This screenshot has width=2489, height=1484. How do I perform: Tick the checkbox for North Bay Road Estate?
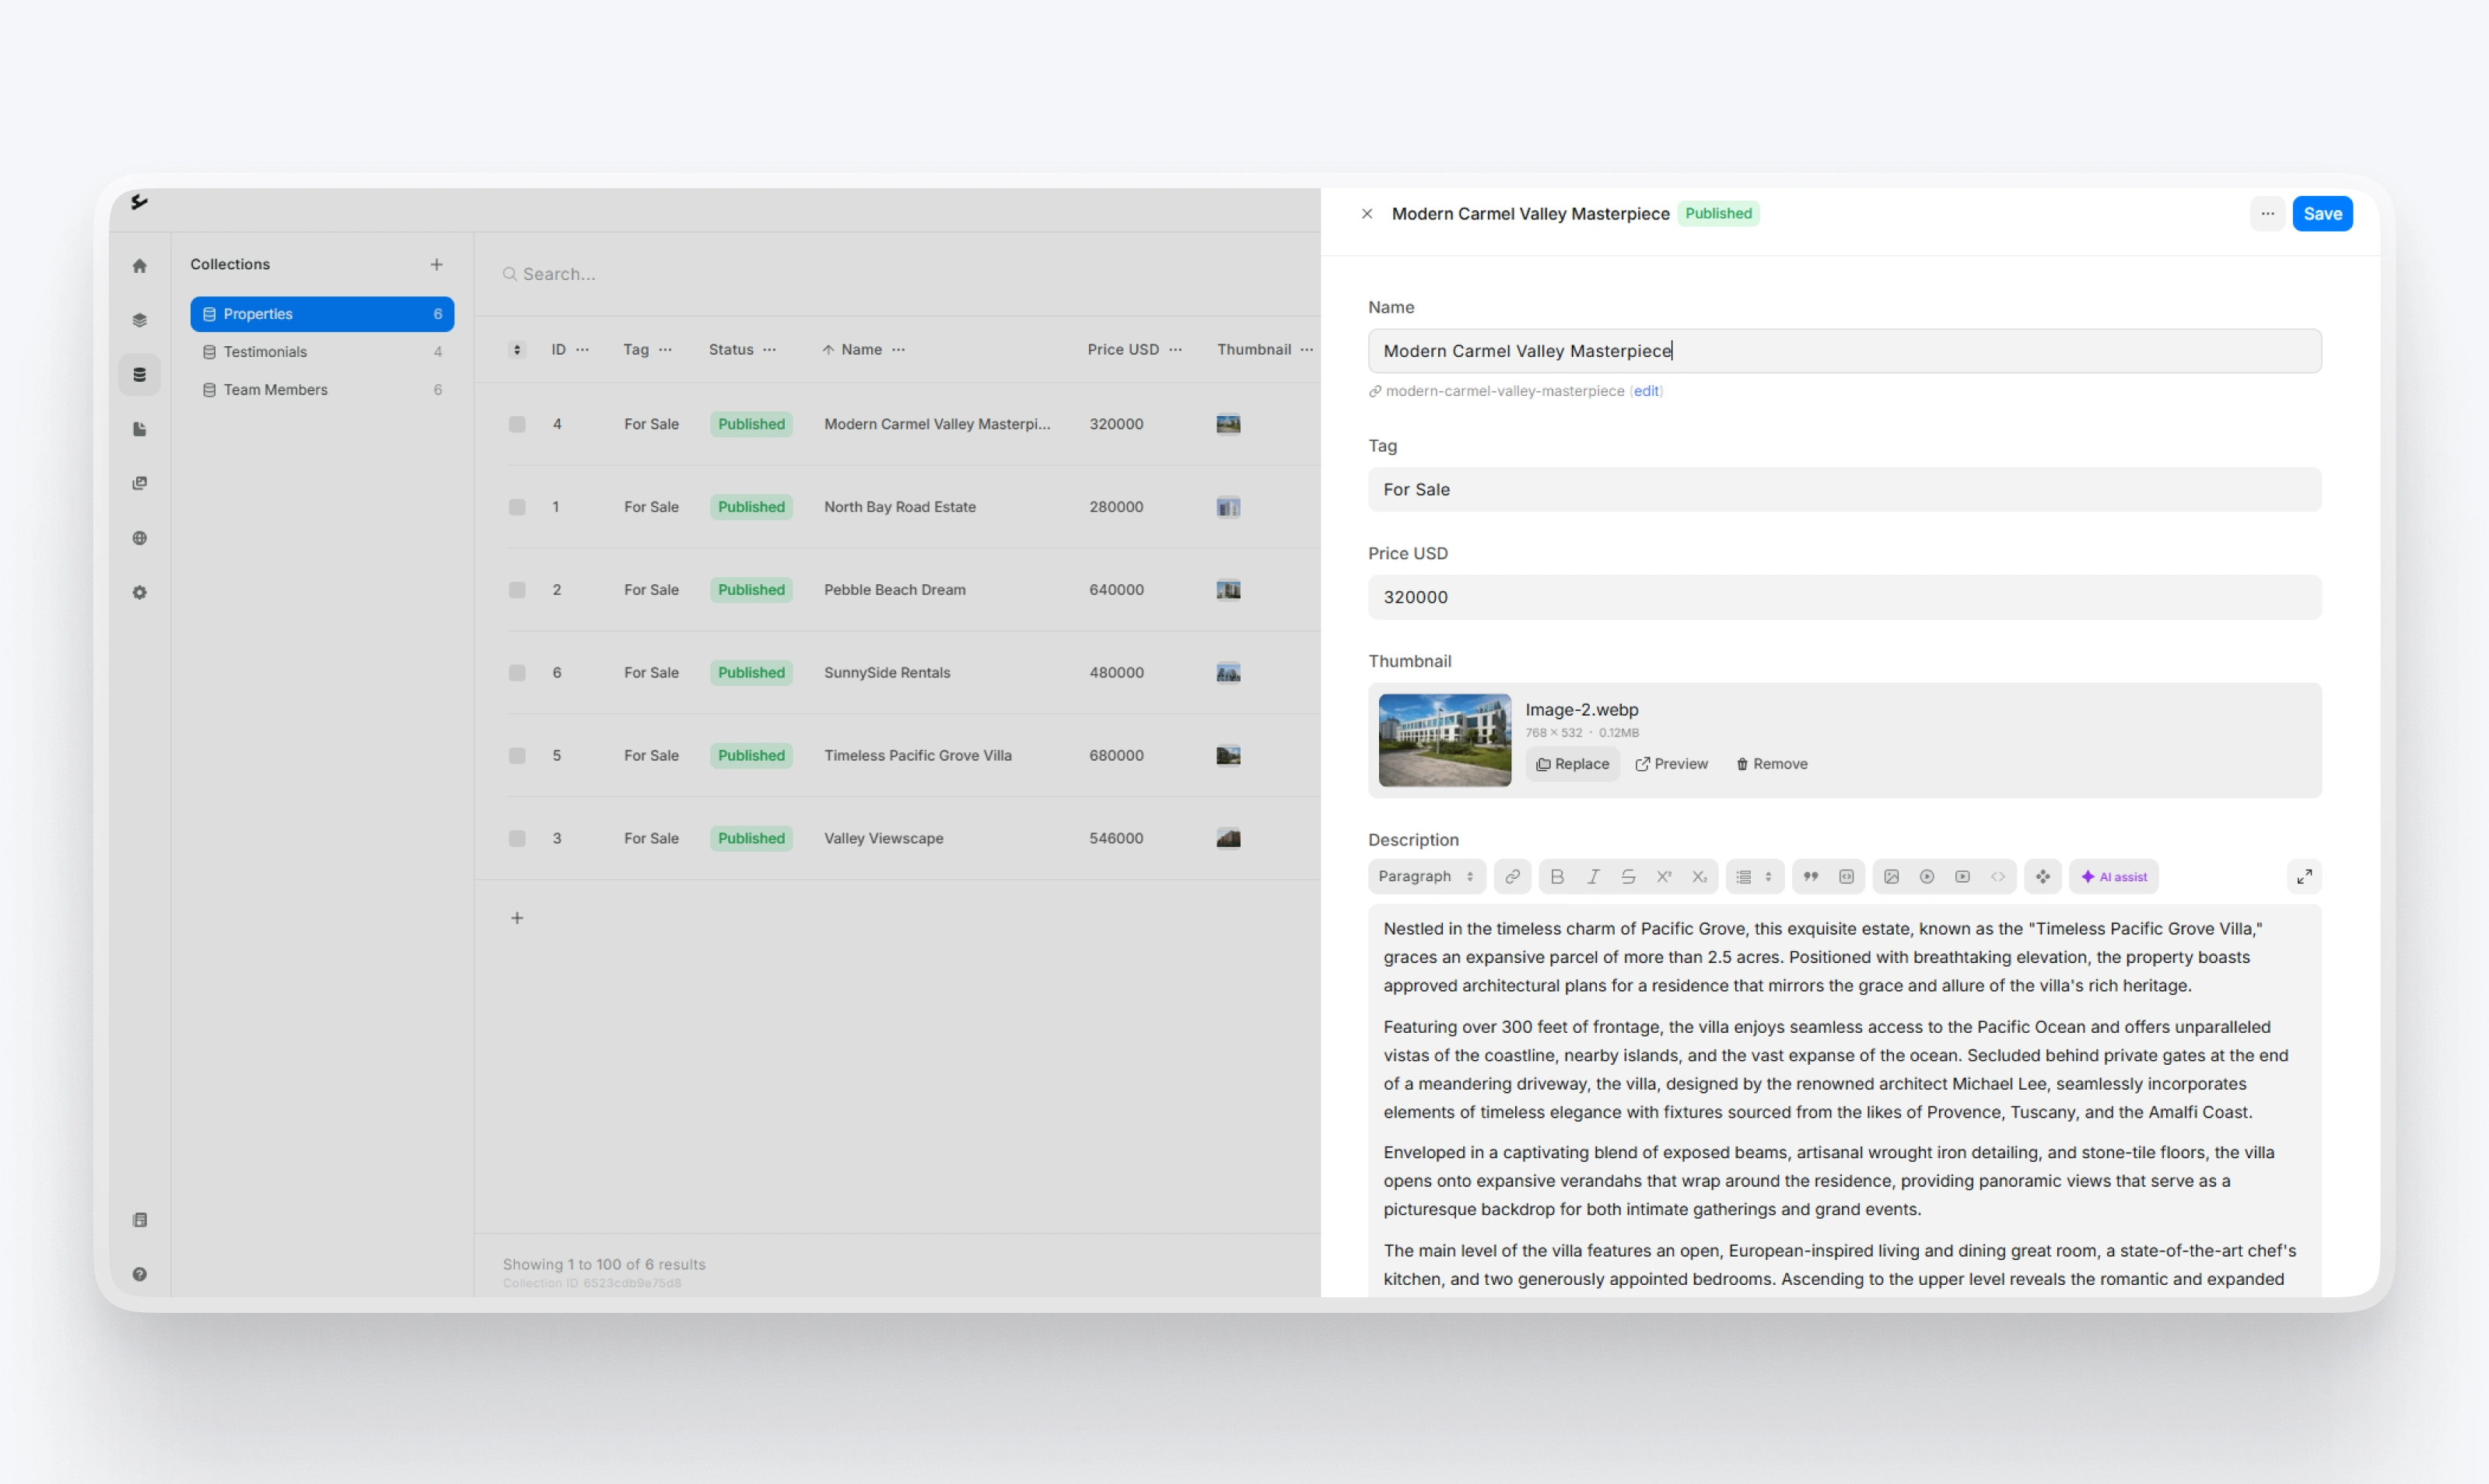pos(517,507)
